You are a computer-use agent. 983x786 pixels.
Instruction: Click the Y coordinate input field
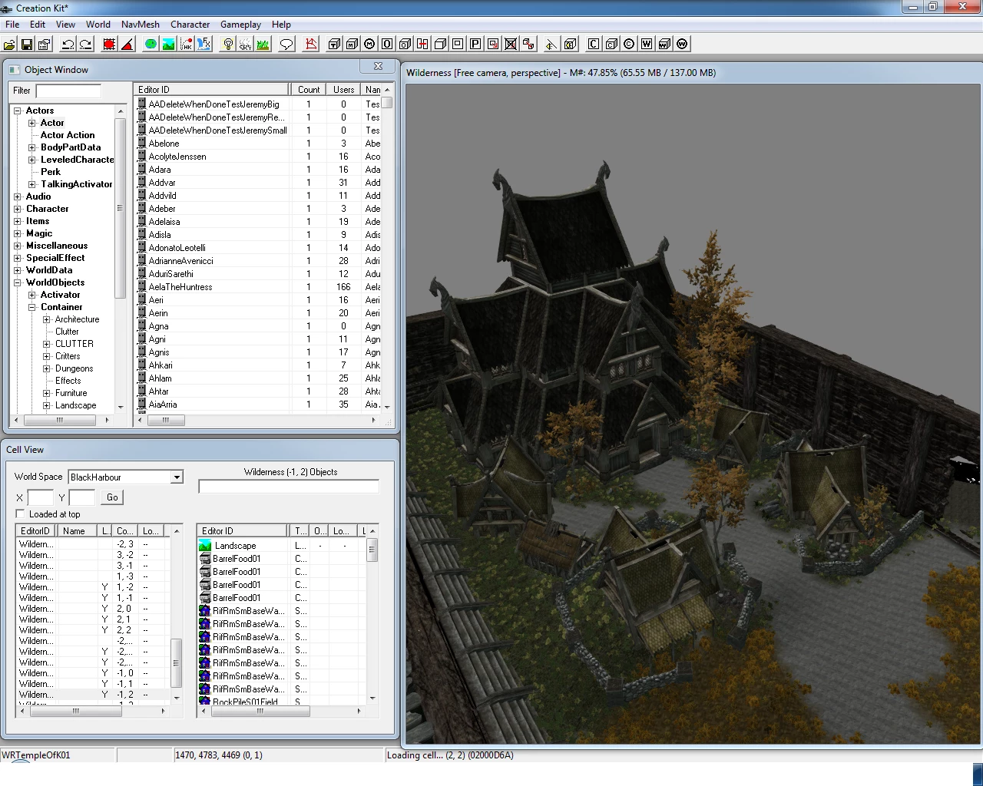(x=82, y=497)
